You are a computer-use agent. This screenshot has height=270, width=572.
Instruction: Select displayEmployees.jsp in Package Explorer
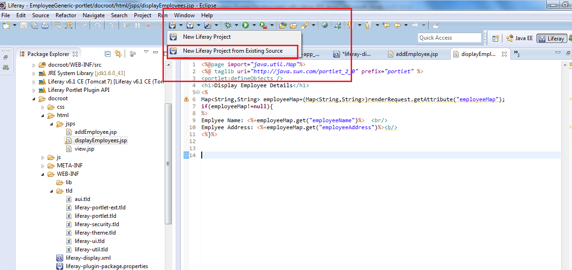pyautogui.click(x=99, y=140)
